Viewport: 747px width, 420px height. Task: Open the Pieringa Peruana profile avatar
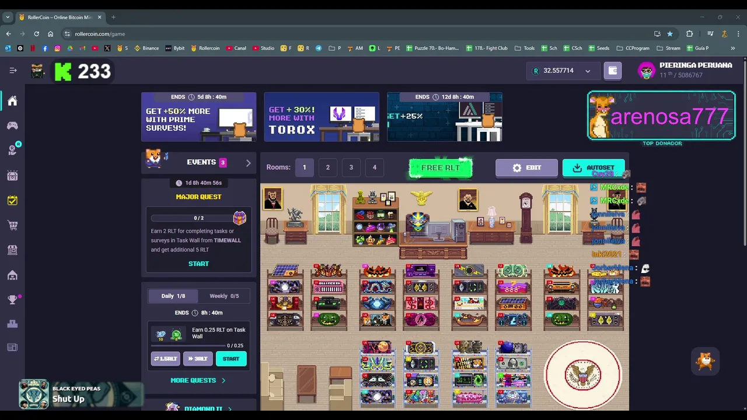point(647,71)
